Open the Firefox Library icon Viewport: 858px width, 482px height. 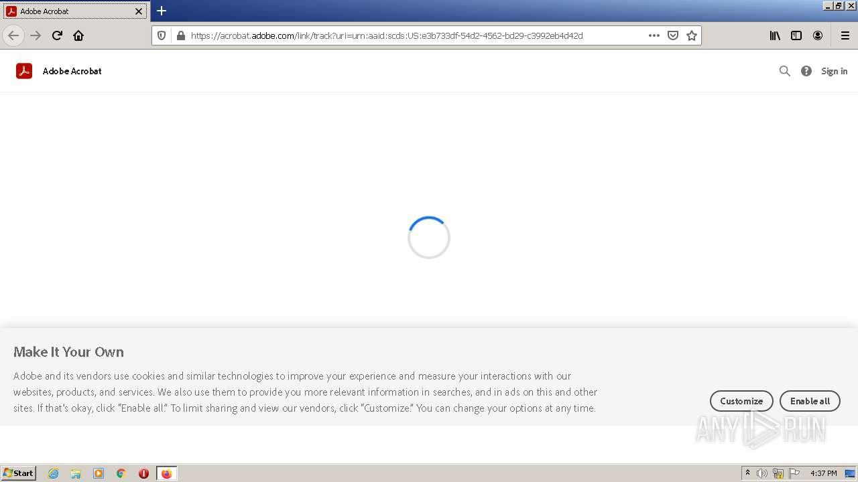point(775,35)
